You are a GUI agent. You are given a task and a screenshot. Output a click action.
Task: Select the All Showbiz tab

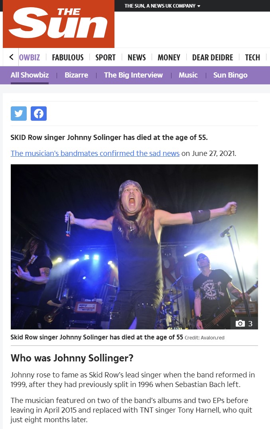coord(30,75)
